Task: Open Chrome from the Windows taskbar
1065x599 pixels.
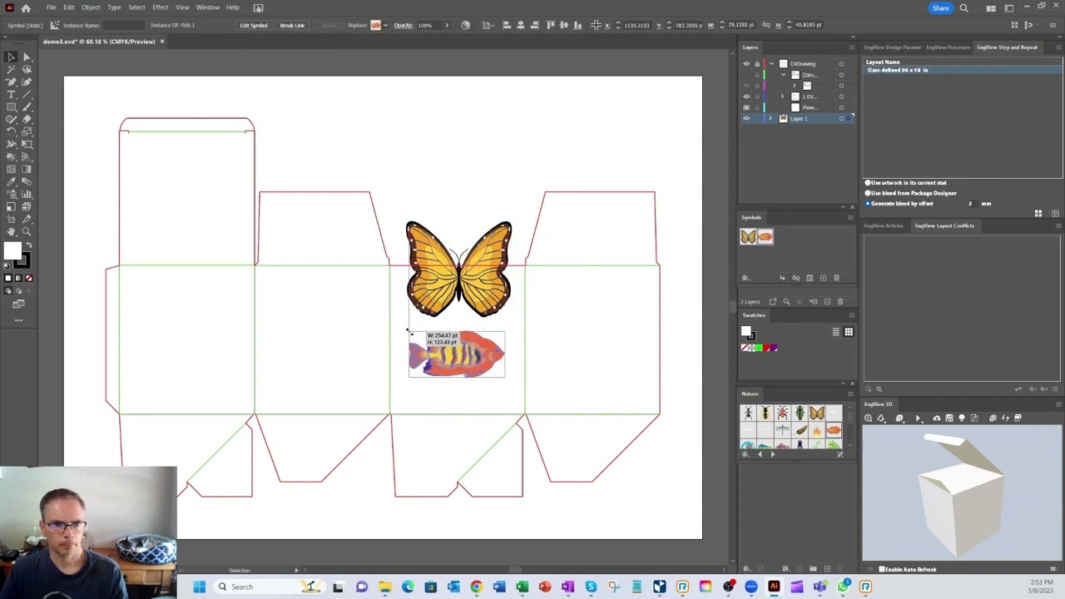Action: coord(476,587)
